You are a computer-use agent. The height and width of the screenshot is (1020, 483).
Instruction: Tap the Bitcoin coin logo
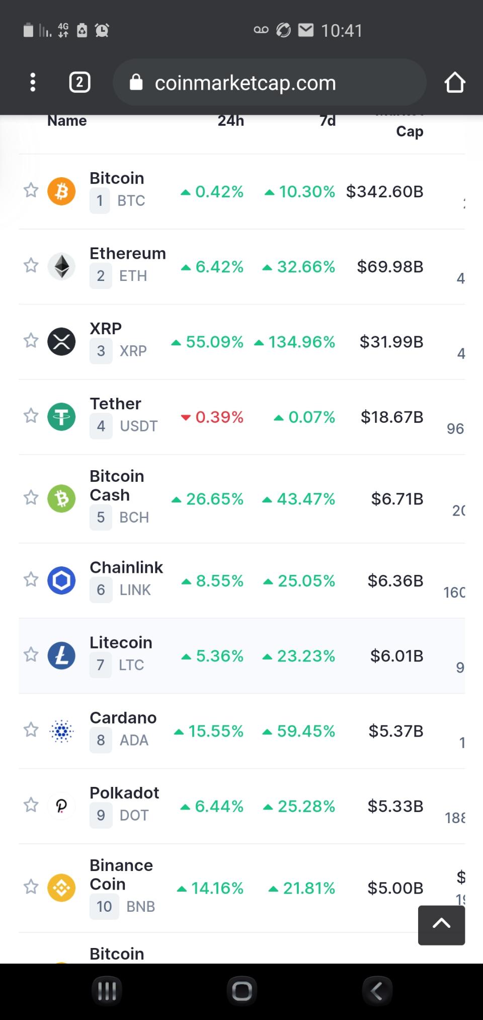pyautogui.click(x=61, y=191)
